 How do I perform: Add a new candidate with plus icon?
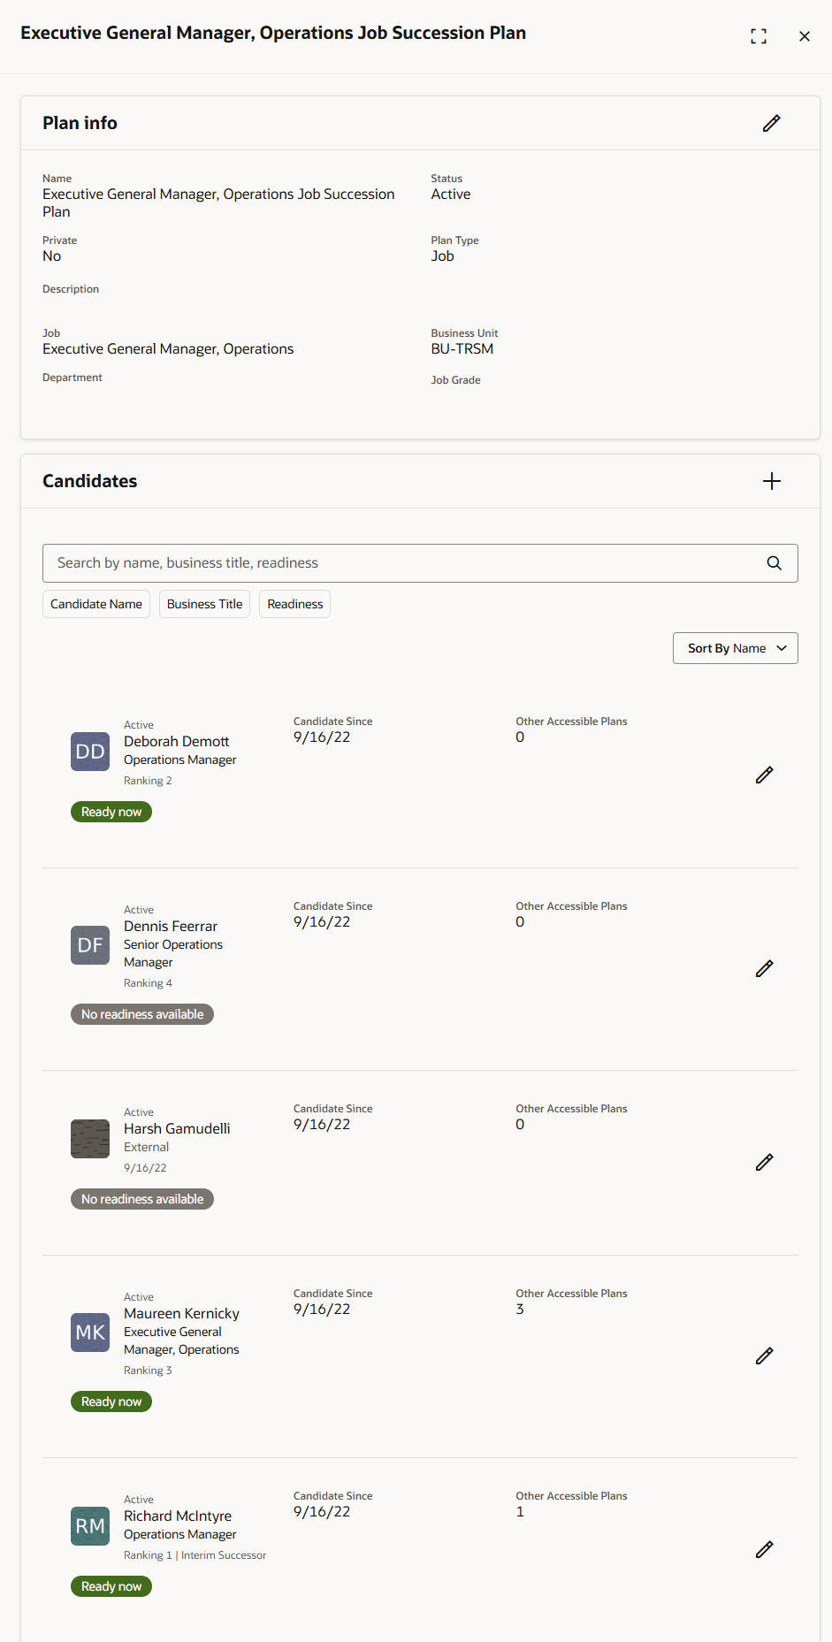tap(771, 481)
